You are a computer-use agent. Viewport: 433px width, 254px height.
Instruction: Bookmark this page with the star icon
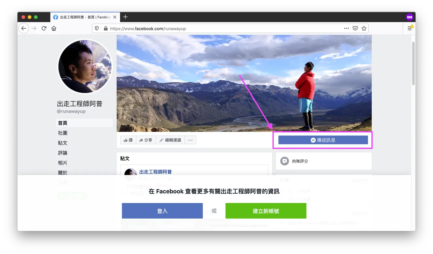364,28
